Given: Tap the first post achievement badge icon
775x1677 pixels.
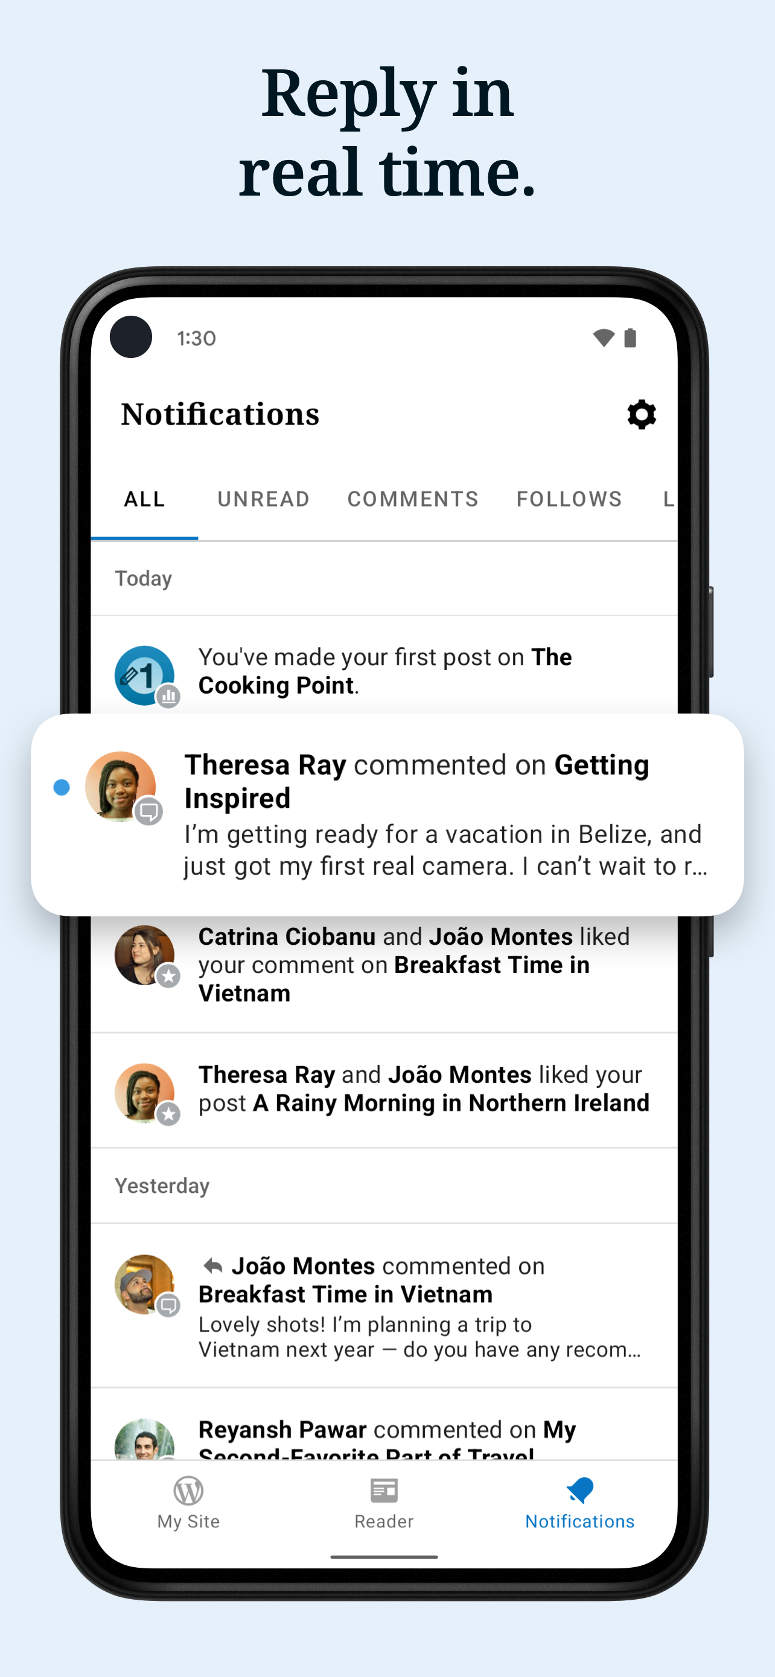Looking at the screenshot, I should click(144, 675).
